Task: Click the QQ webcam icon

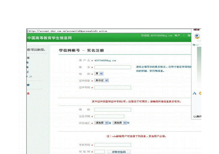Action: click(x=197, y=36)
